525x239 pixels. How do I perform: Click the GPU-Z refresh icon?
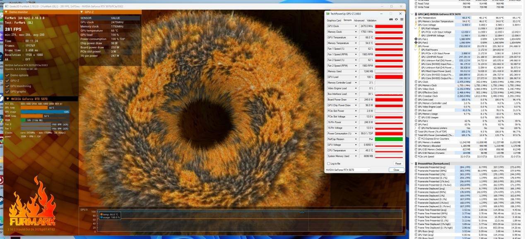click(396, 19)
